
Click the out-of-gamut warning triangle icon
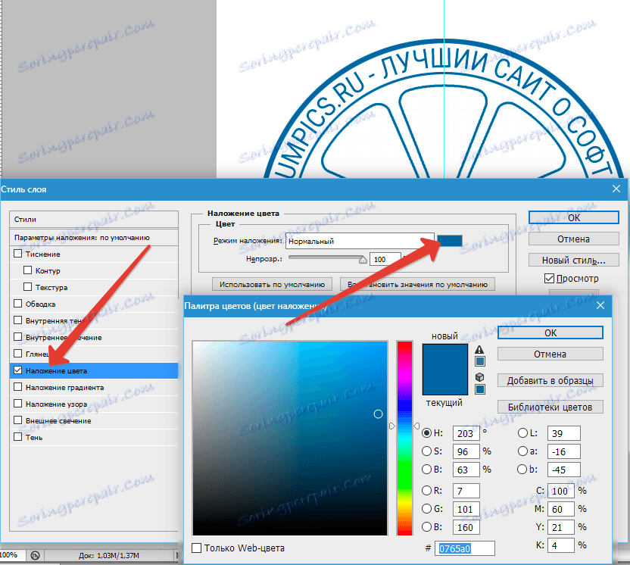479,350
